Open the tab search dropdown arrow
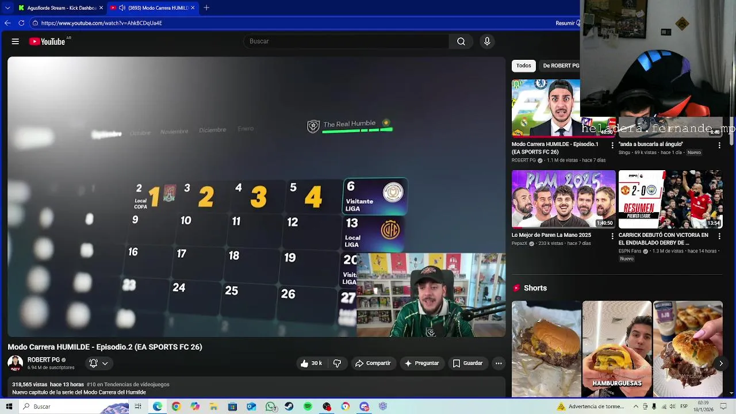The height and width of the screenshot is (414, 736). 7,8
